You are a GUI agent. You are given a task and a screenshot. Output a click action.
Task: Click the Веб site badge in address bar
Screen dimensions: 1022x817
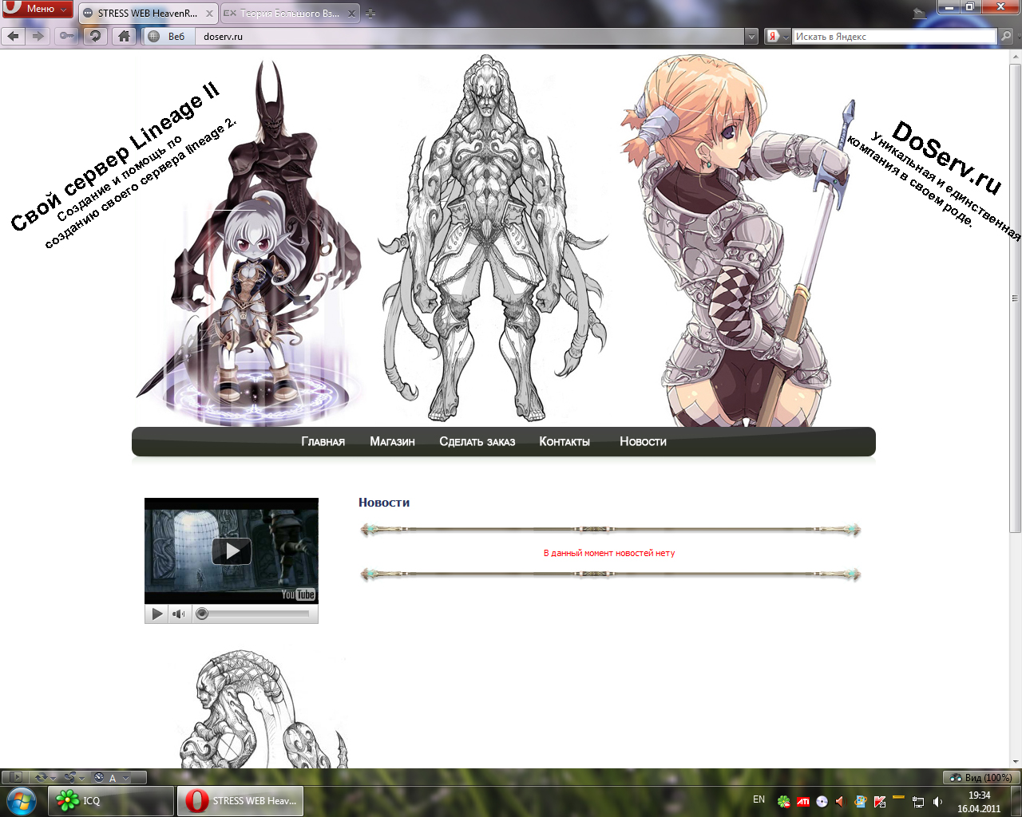168,37
